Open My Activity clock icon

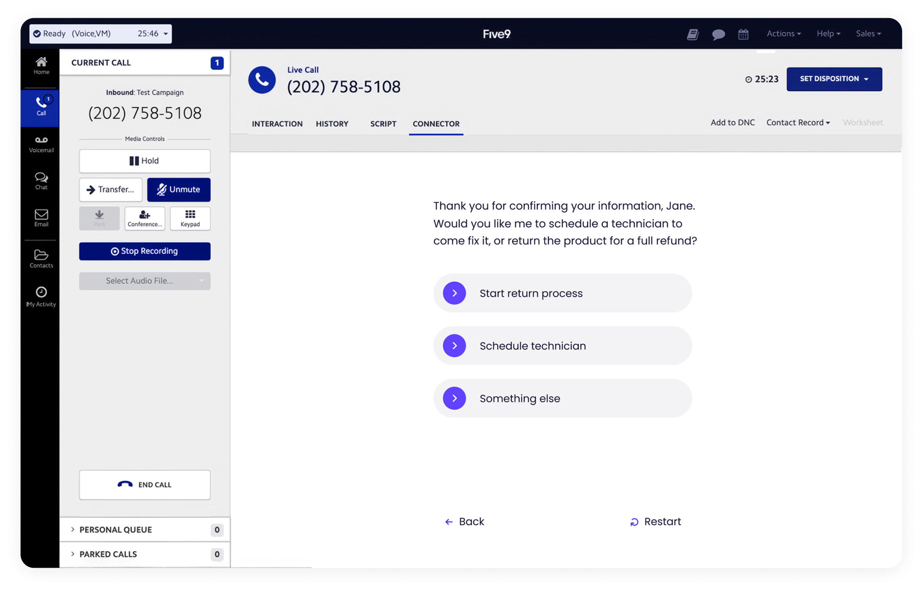(x=41, y=296)
